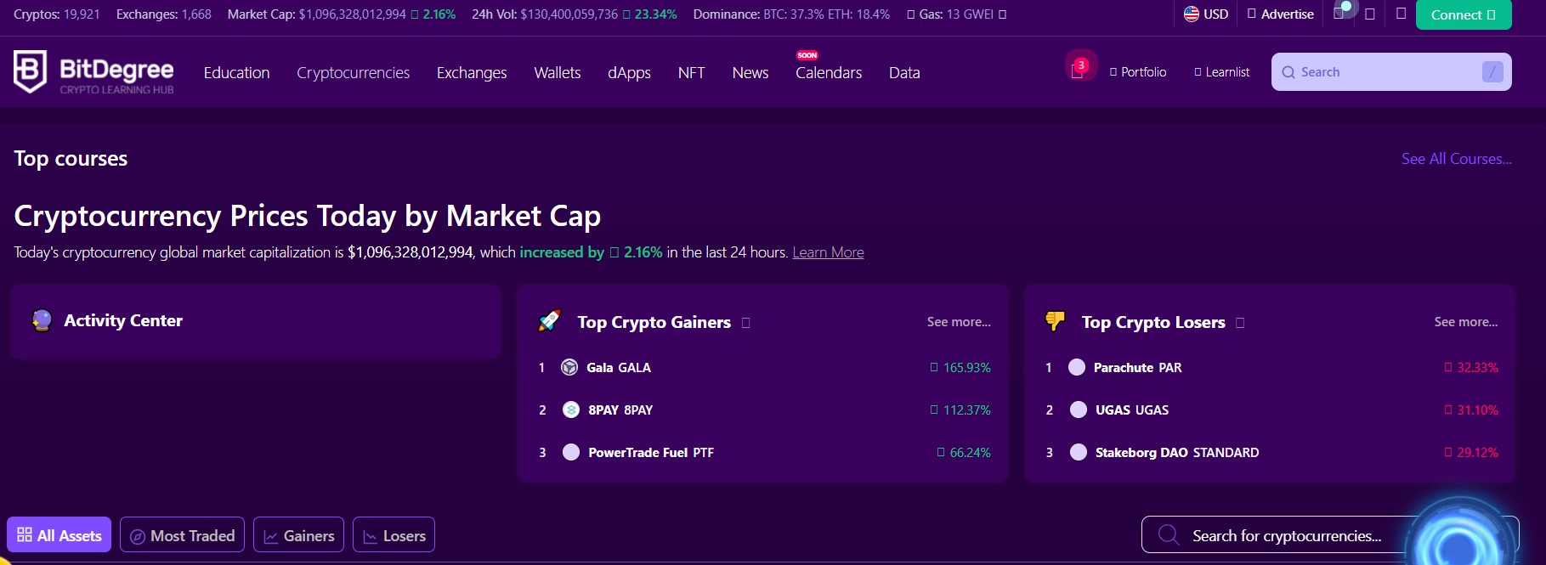Click the Gala coin logo

tap(569, 367)
